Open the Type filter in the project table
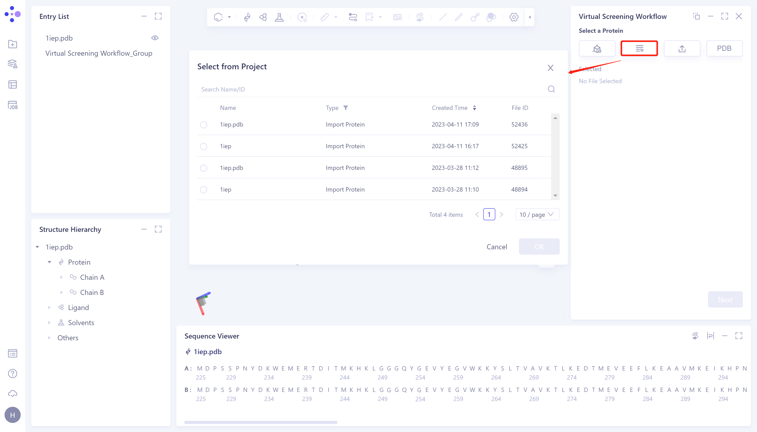The width and height of the screenshot is (757, 432). pos(346,108)
